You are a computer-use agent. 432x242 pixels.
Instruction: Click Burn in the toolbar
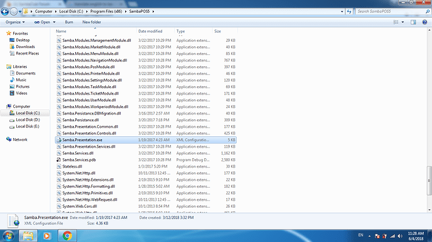[x=69, y=22]
